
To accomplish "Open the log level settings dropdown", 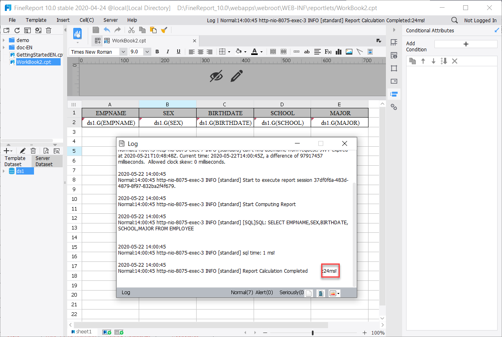I will [x=335, y=293].
